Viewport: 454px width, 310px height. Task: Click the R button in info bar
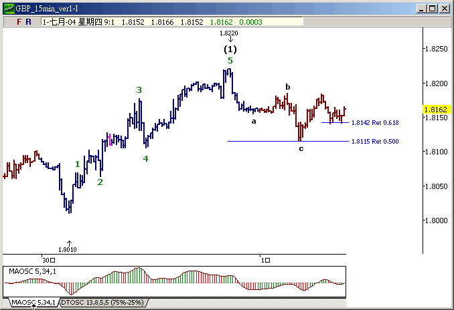tap(28, 22)
